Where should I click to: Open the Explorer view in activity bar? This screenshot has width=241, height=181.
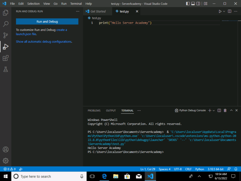click(6, 13)
